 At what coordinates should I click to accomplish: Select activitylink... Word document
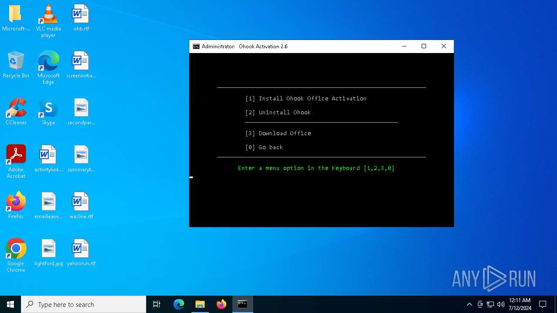(48, 159)
